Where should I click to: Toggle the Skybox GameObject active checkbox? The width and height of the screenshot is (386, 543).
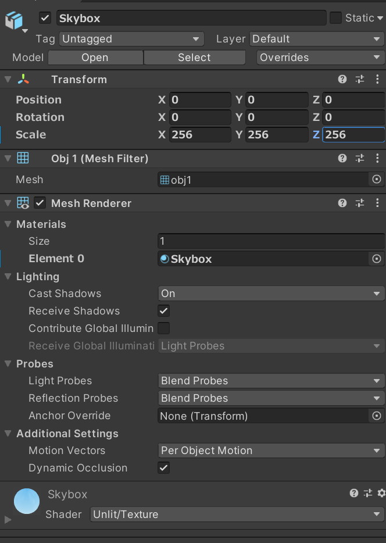tap(45, 17)
